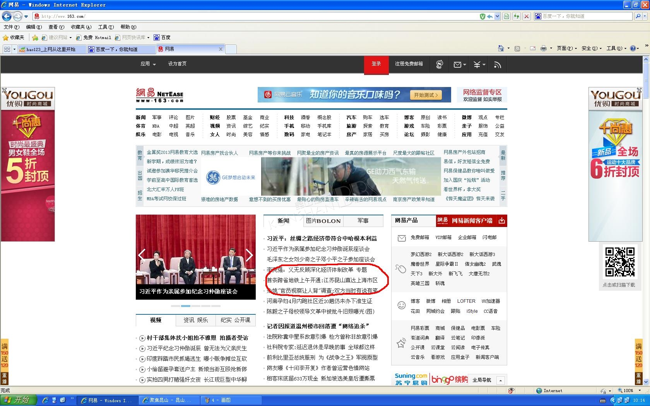Open headline 河南孕妇4月内跑社区近20趟

pyautogui.click(x=320, y=301)
